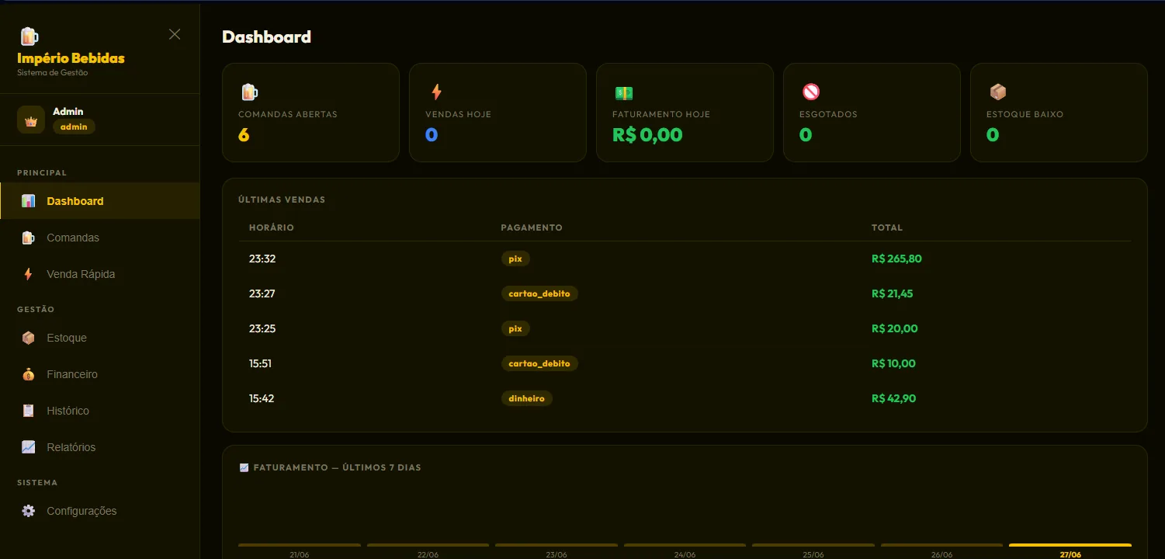Click the prohibited icon on Esgotados card
1165x559 pixels.
tap(810, 92)
